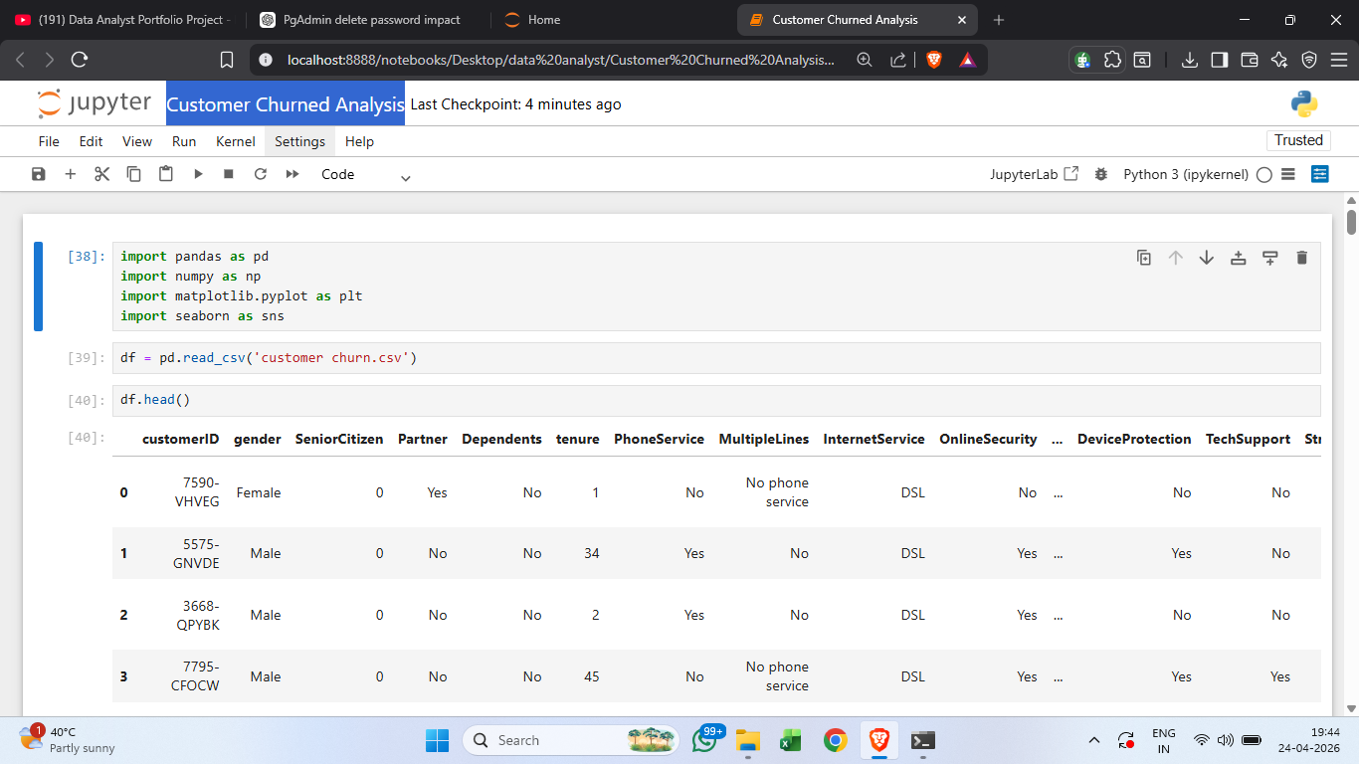Screen dimensions: 1359x764
Task: Restart the kernel with the refresh arrow icon
Action: click(261, 174)
